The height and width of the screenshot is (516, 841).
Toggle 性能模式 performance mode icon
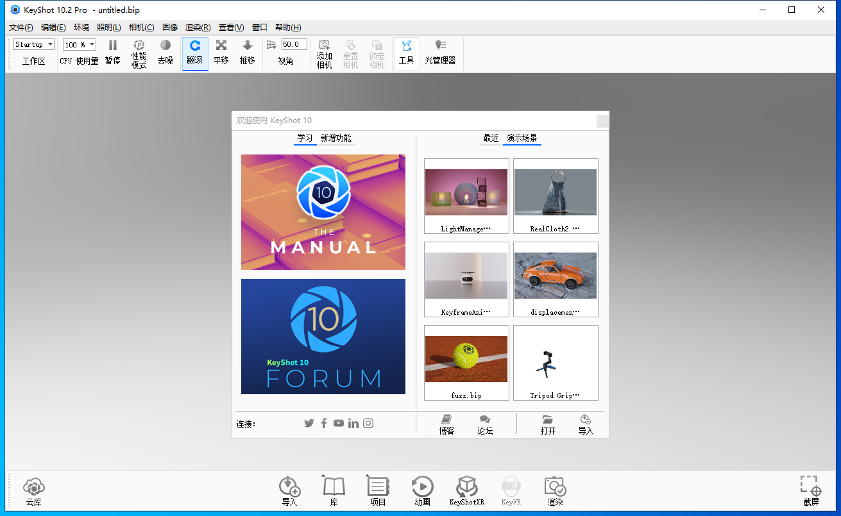pos(139,45)
